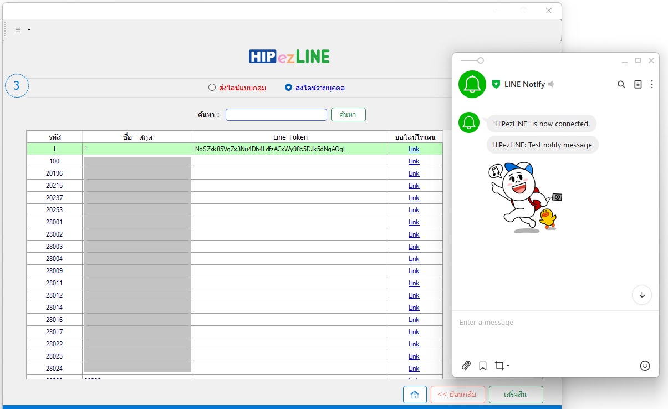Select code cell 20196
The height and width of the screenshot is (409, 668).
click(x=54, y=173)
